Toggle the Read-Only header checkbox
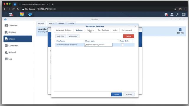 click(x=118, y=41)
